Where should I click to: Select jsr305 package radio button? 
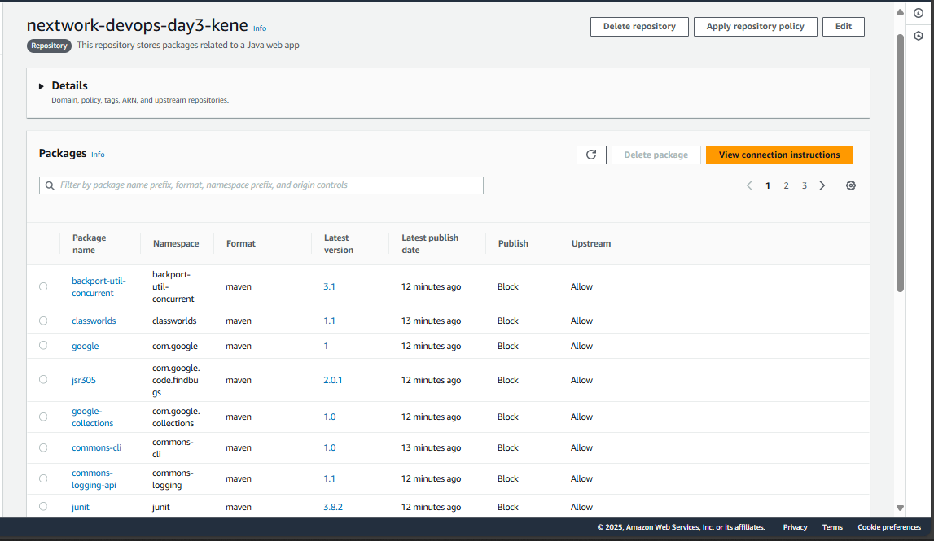click(43, 379)
